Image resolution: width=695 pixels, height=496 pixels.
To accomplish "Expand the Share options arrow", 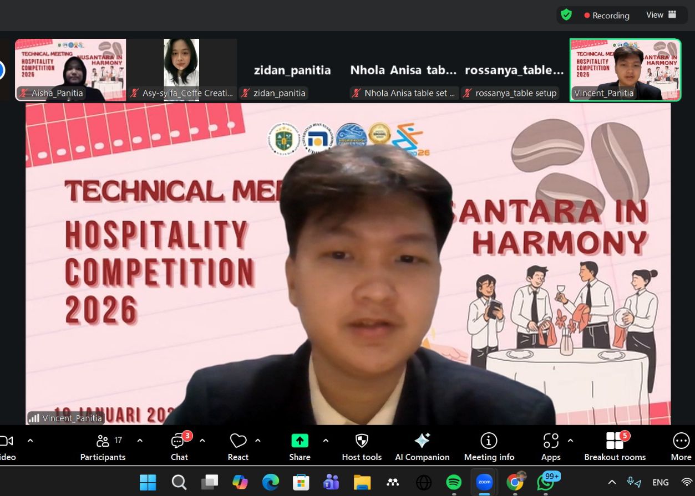I will (x=326, y=441).
